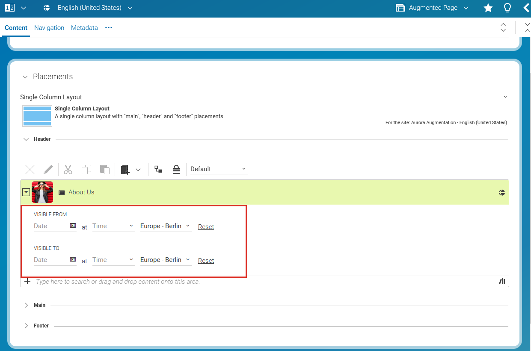Viewport: 531px width, 351px height.
Task: Click the Paste icon in the toolbar
Action: (104, 169)
